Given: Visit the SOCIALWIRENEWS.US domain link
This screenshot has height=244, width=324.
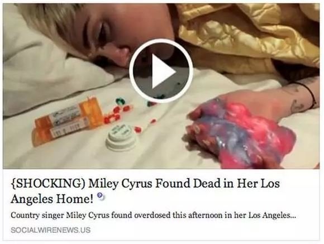Looking at the screenshot, I should [51, 230].
